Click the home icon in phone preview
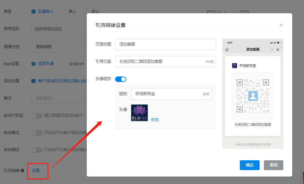 pos(227,50)
